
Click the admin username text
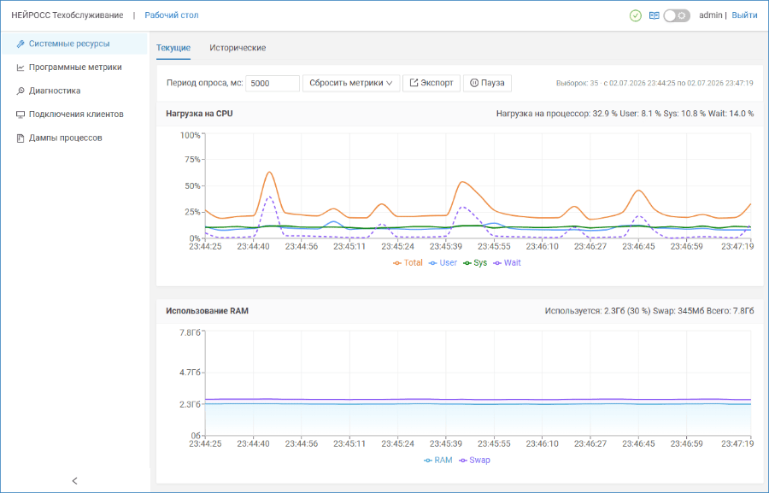[711, 15]
